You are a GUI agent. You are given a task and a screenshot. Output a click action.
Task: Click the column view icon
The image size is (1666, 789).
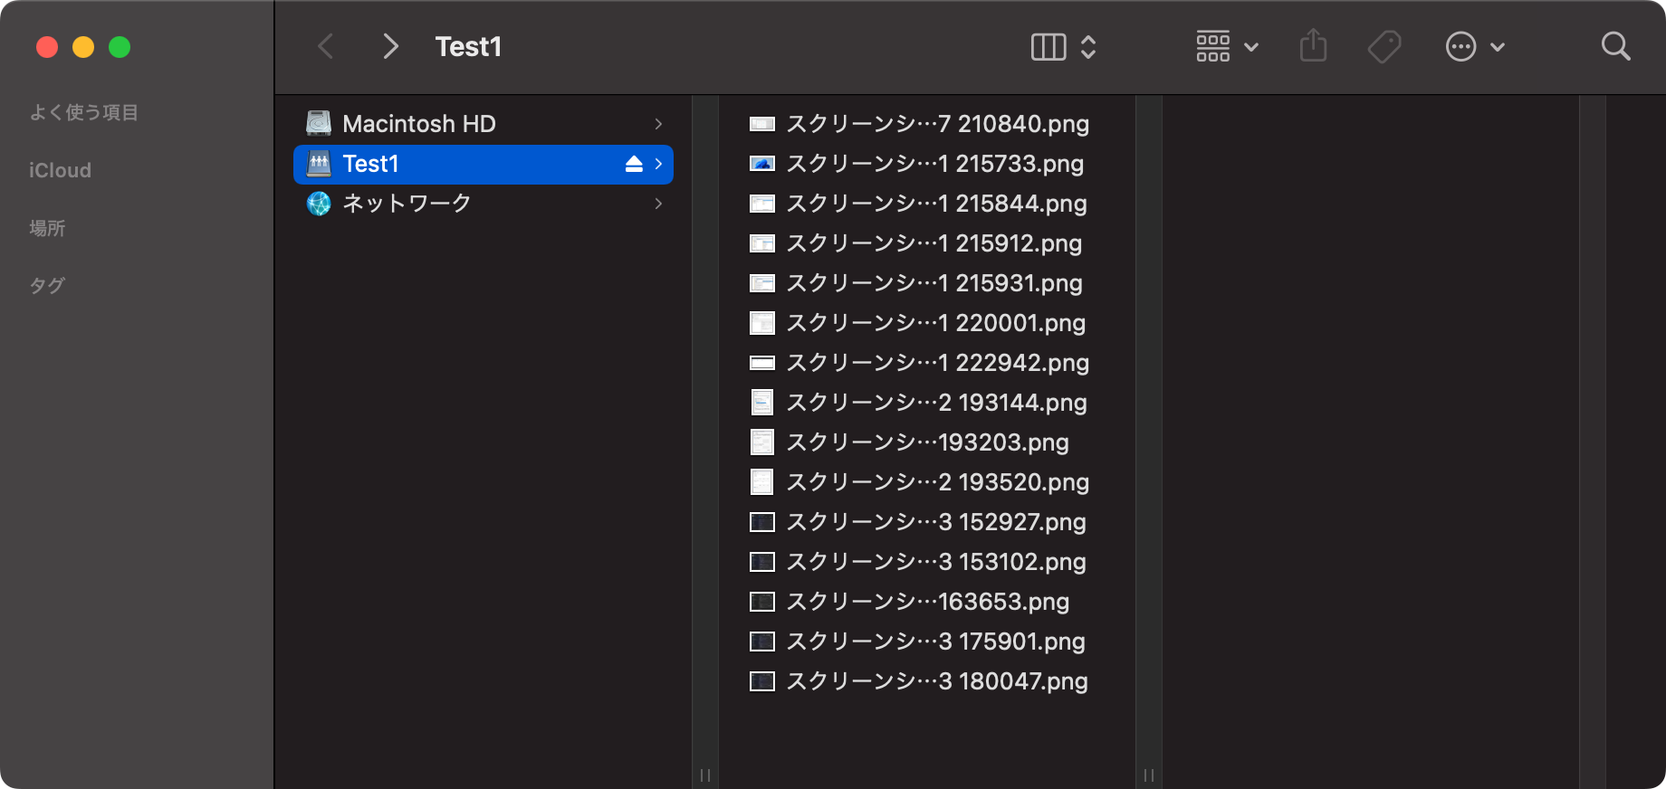pos(1048,46)
